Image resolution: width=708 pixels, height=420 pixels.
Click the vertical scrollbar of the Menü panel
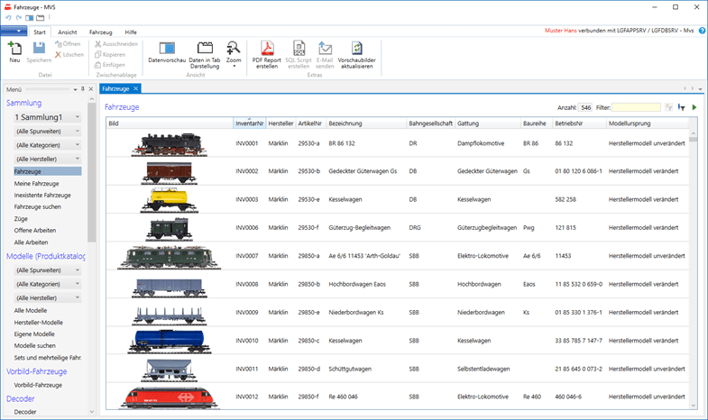click(x=91, y=252)
